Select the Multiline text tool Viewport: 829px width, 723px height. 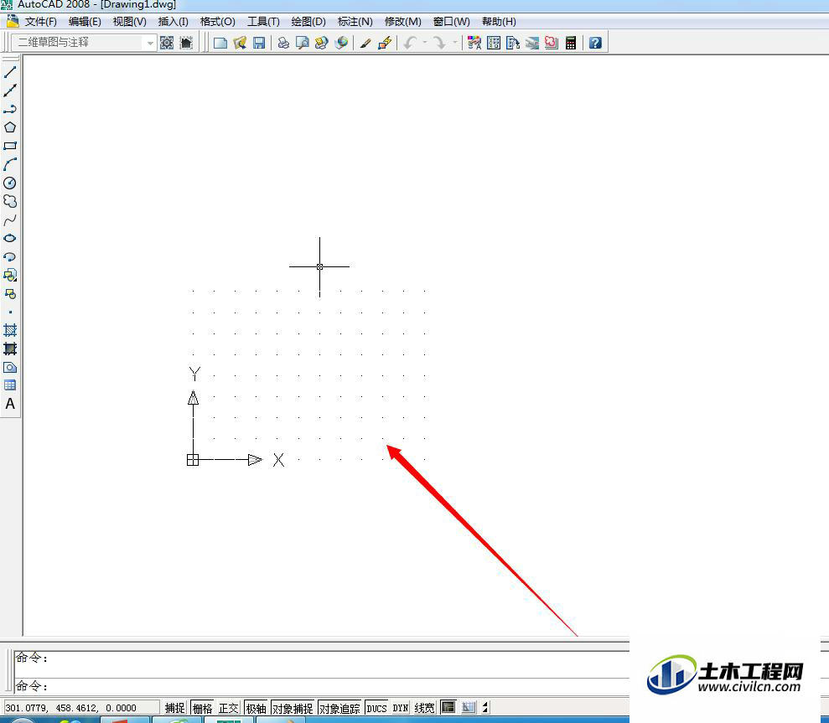point(10,404)
